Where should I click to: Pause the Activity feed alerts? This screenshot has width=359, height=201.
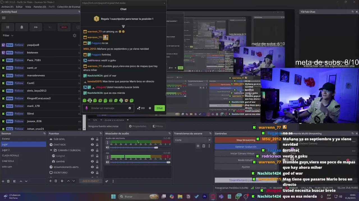(x=8, y=27)
